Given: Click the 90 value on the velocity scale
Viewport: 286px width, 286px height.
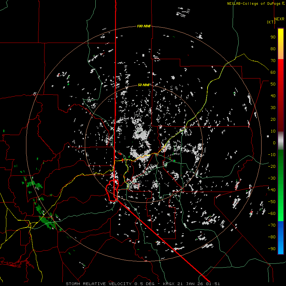Looking at the screenshot, I should click(x=273, y=37).
